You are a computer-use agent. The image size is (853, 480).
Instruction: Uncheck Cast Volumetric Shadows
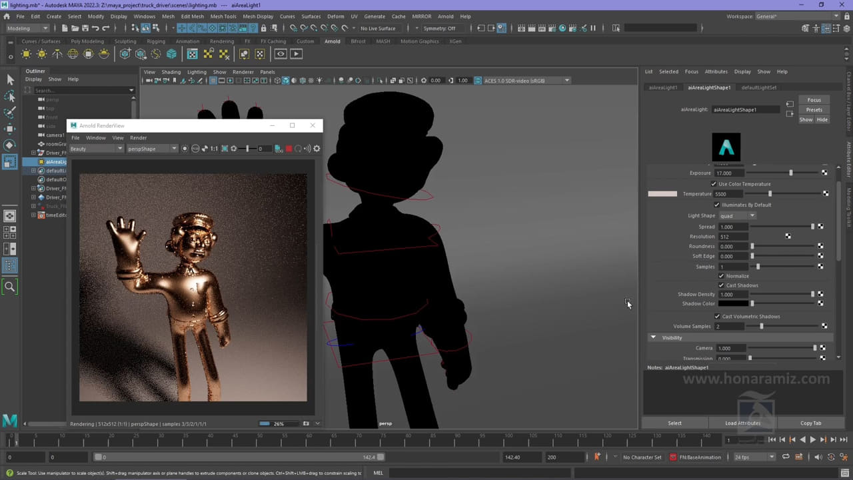717,317
